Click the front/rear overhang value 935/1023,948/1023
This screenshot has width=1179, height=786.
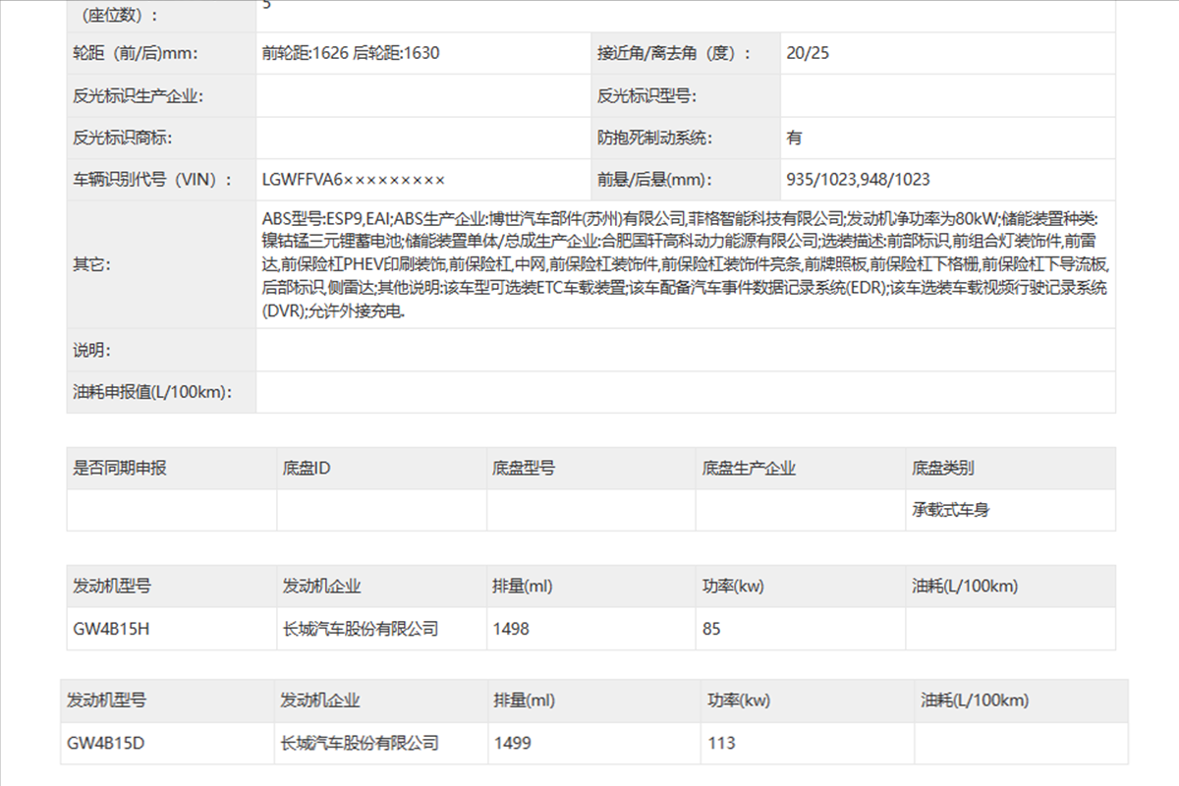(x=858, y=180)
